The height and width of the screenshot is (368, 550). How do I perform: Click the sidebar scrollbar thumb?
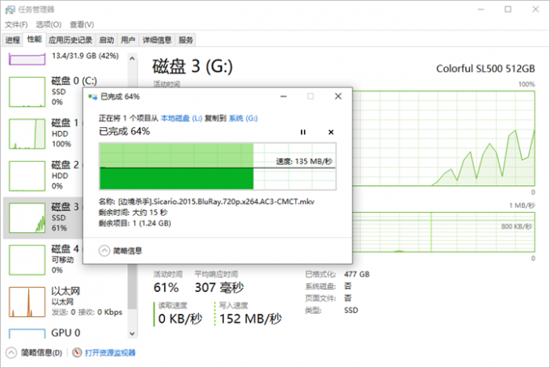132,286
